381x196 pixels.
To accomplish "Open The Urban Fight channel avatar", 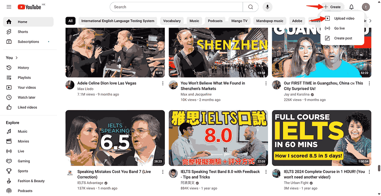I will pyautogui.click(x=277, y=173).
